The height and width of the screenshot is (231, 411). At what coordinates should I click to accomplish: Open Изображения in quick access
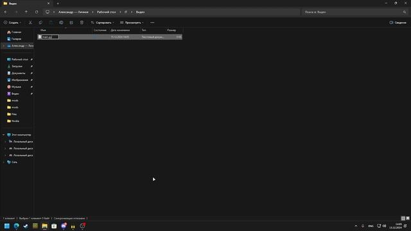click(x=20, y=80)
